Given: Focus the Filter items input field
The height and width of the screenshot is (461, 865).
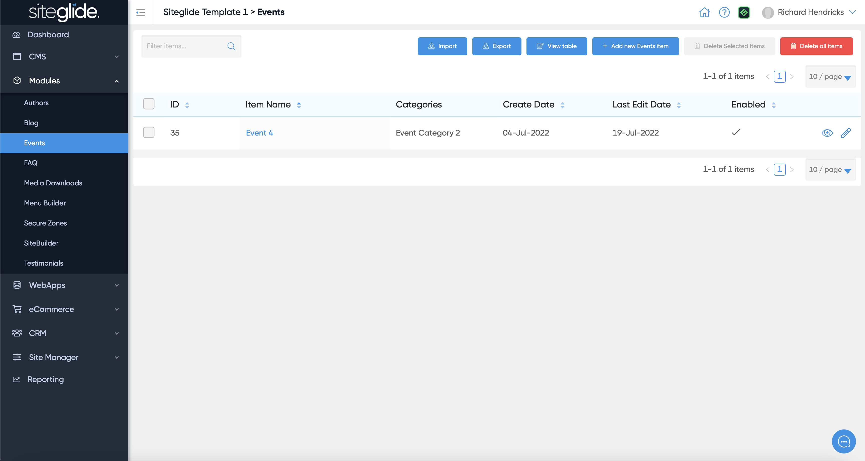Looking at the screenshot, I should coord(185,46).
